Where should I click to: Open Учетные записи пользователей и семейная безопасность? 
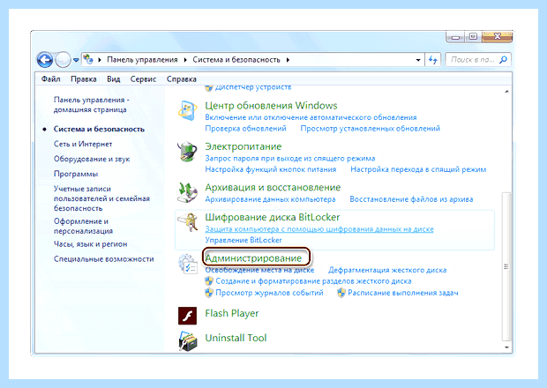101,198
